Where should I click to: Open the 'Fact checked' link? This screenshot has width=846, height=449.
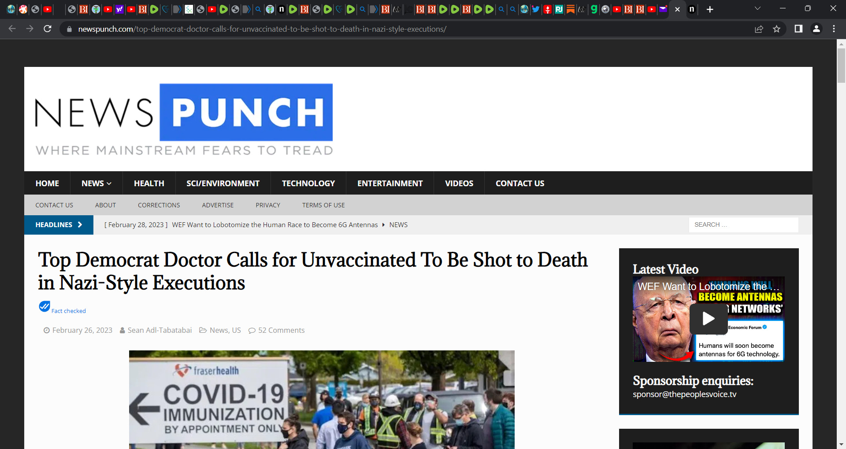click(x=69, y=311)
